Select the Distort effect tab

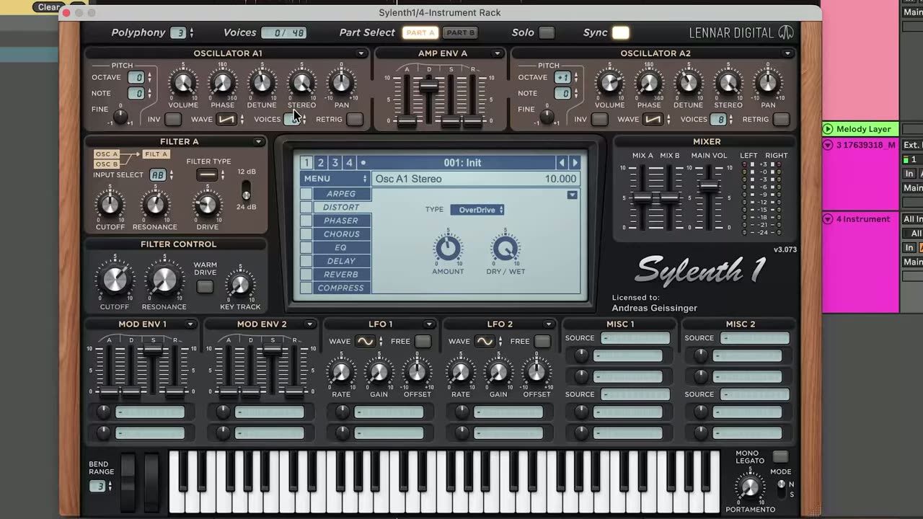tap(341, 208)
